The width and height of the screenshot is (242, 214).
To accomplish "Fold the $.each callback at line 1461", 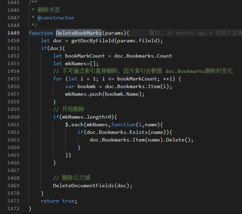I will coord(25,125).
